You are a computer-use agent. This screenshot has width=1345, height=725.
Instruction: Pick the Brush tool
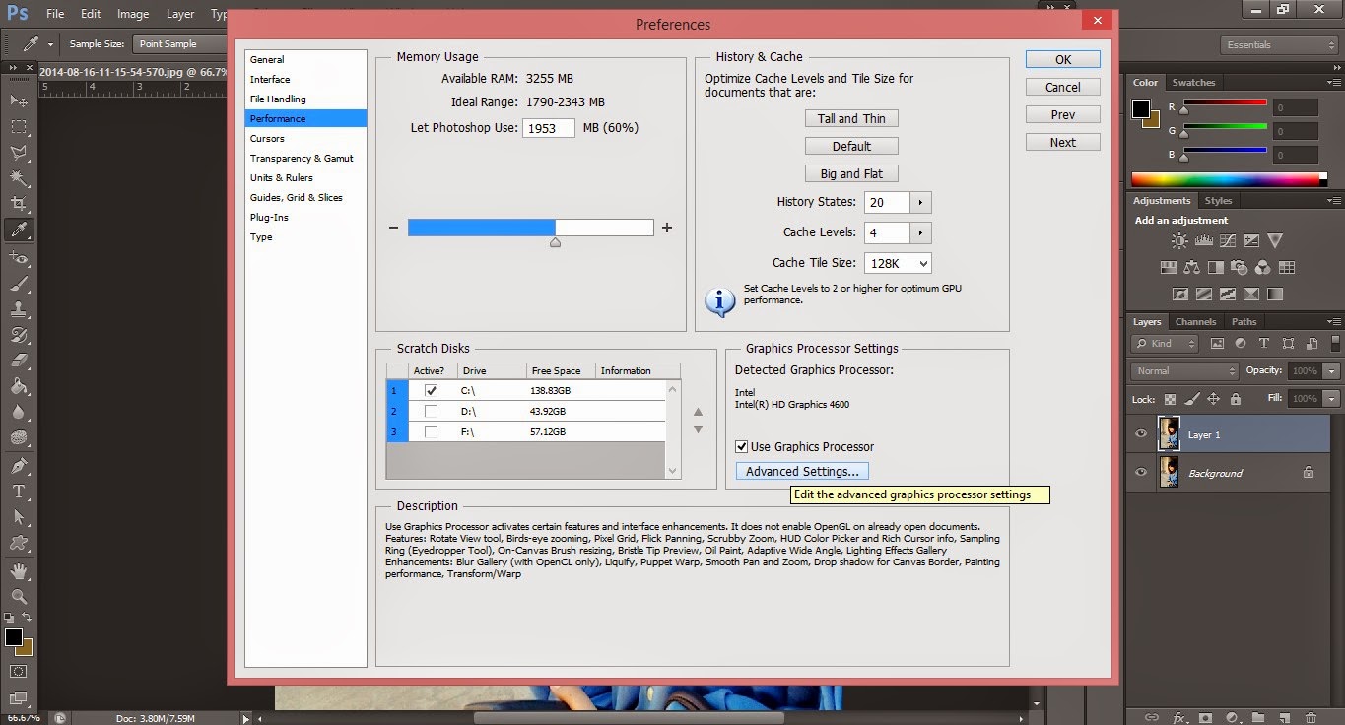[x=18, y=283]
